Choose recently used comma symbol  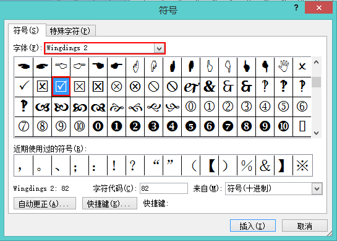click(x=23, y=165)
